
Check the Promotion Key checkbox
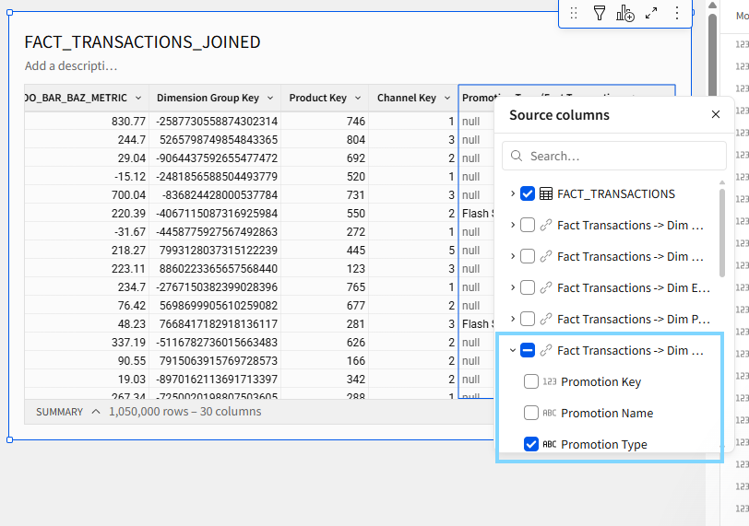(x=531, y=382)
